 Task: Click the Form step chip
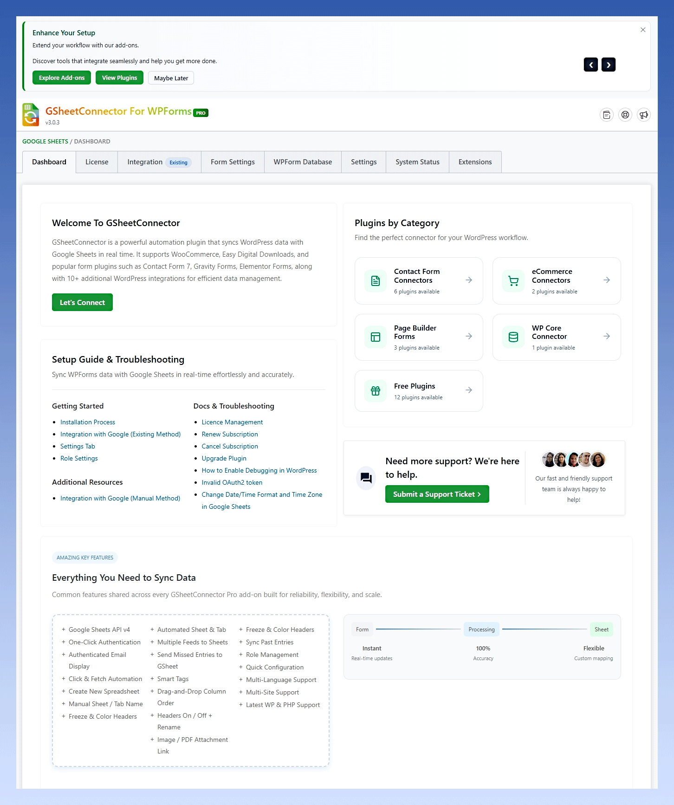(x=362, y=630)
